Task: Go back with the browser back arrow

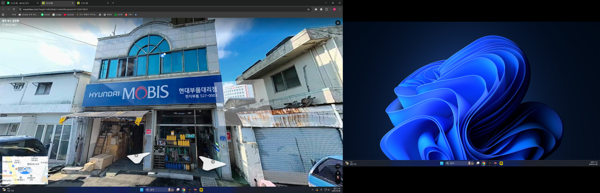Action: (3, 9)
